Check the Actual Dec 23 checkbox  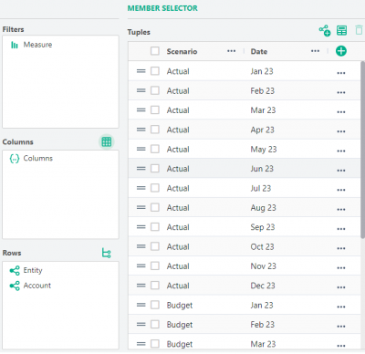pos(155,286)
